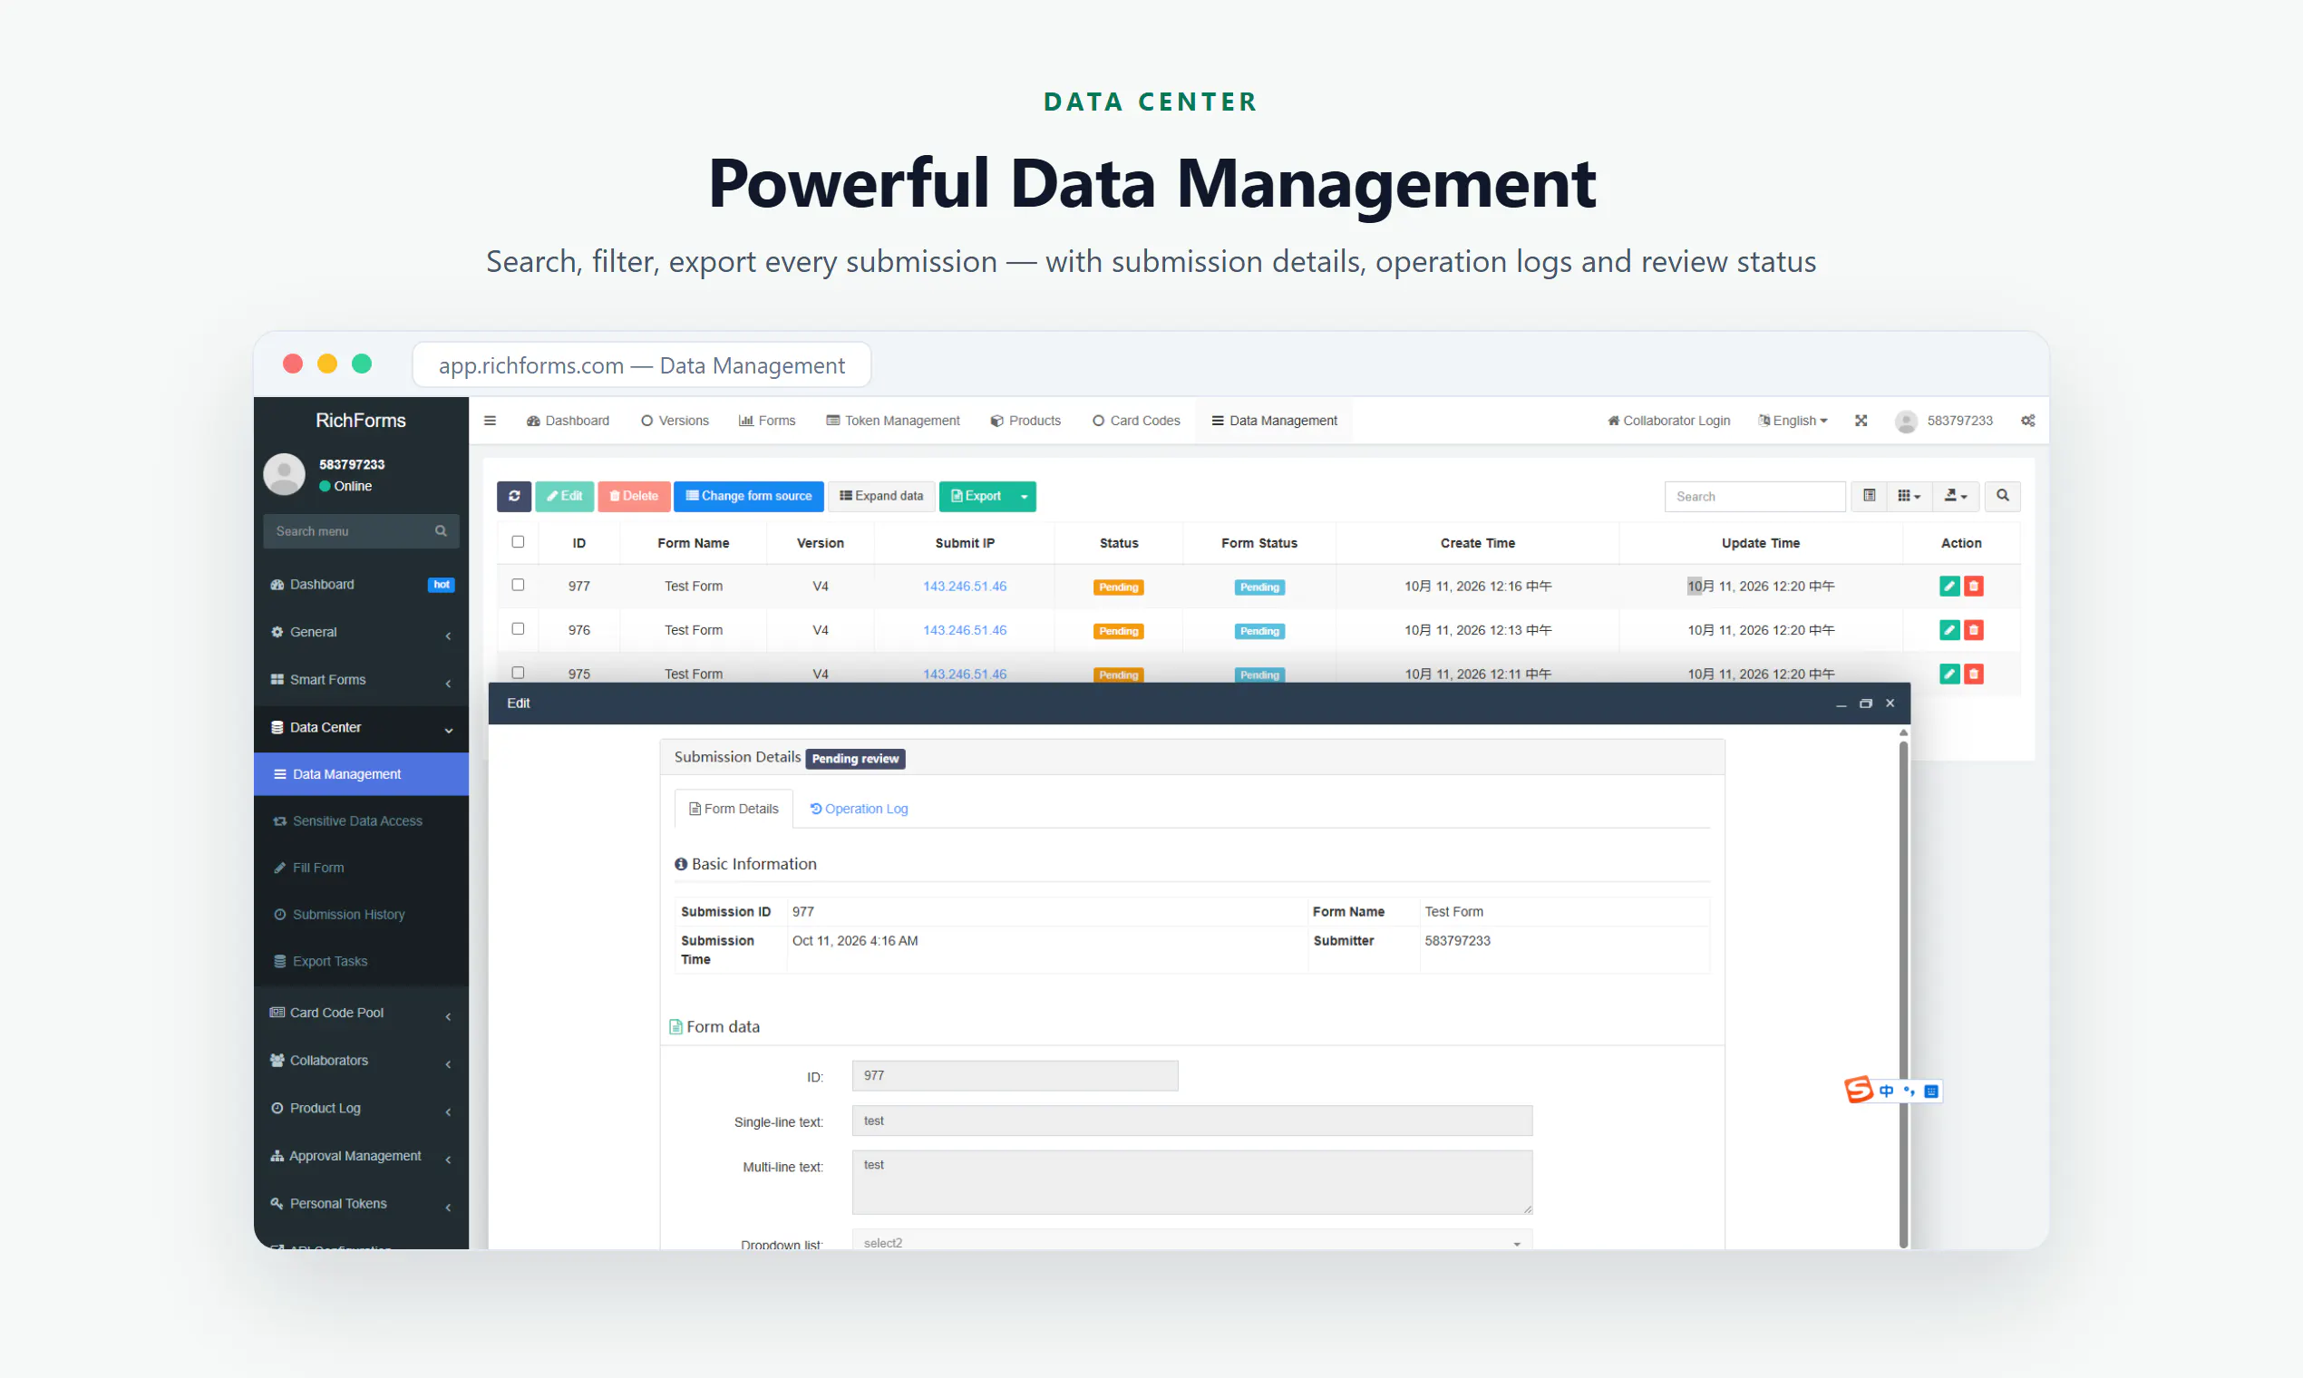Open the Token Management top tab
Viewport: 2303px width, 1378px height.
point(892,421)
